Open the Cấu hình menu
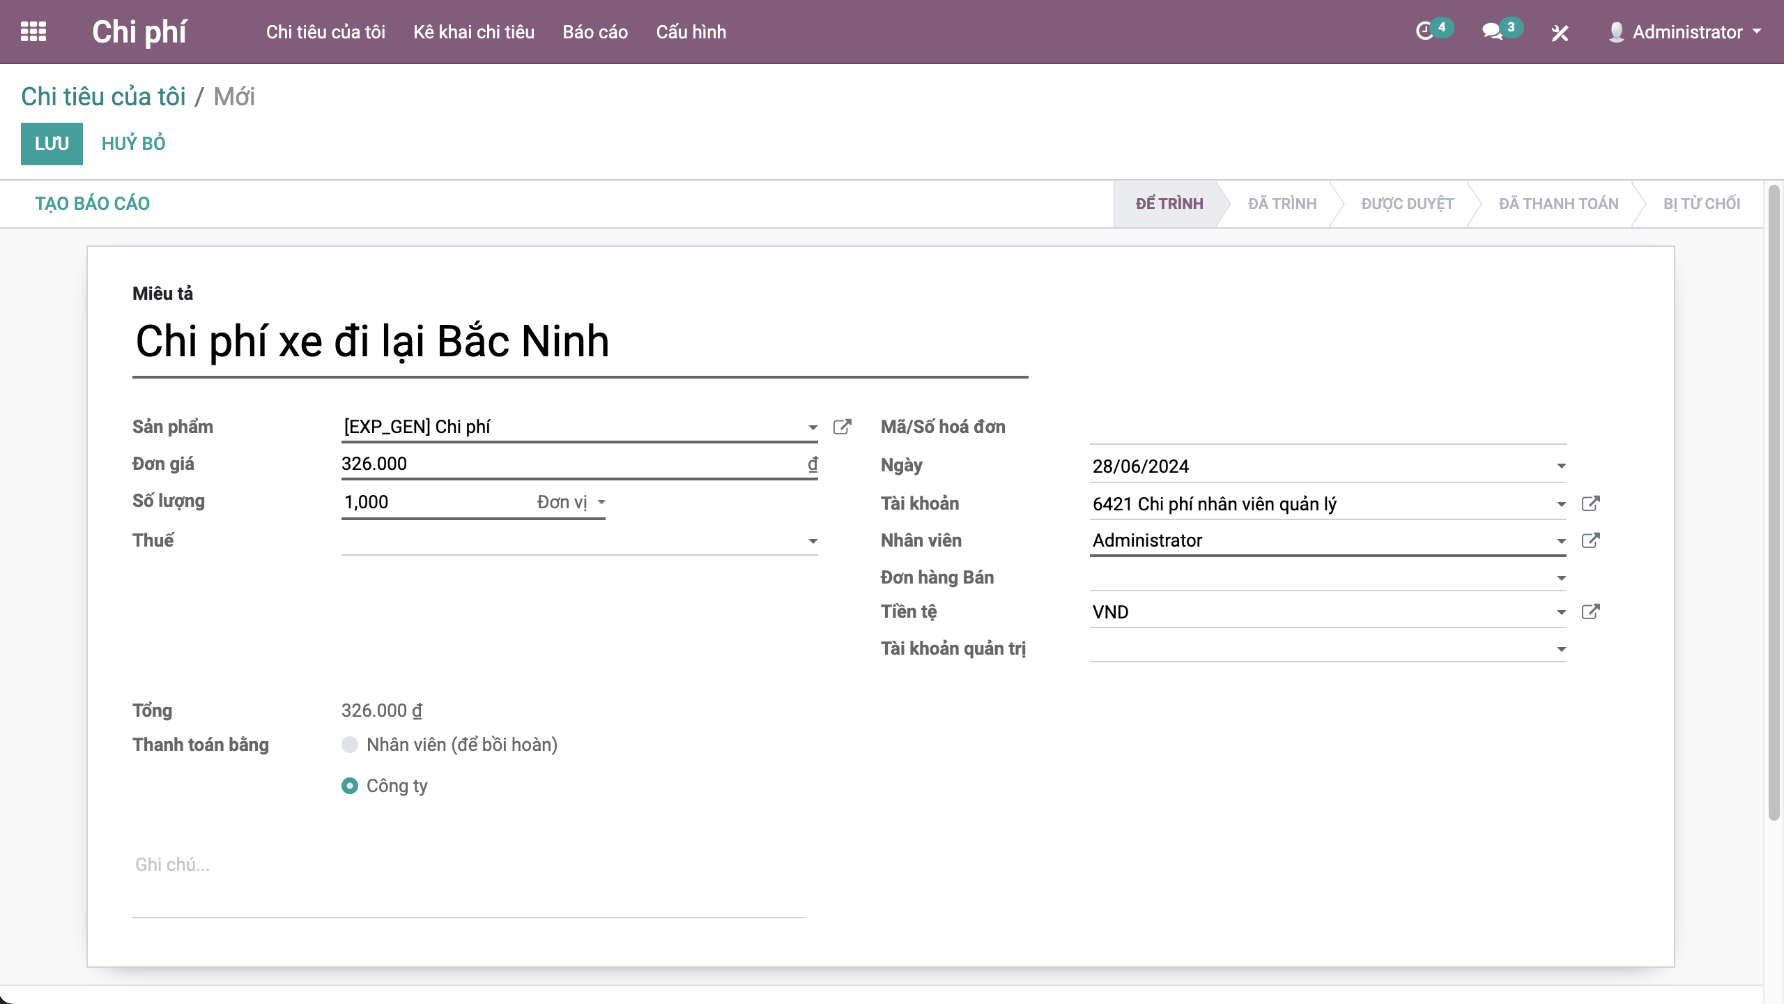Viewport: 1784px width, 1004px height. [691, 32]
